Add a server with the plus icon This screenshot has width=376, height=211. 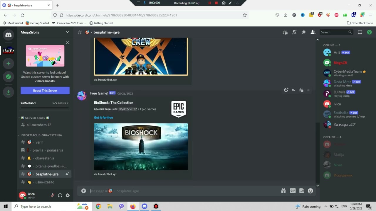pyautogui.click(x=9, y=64)
